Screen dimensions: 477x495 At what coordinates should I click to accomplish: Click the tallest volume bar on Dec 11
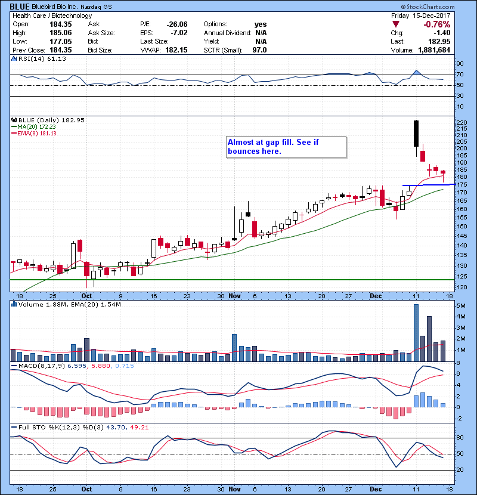pyautogui.click(x=416, y=333)
